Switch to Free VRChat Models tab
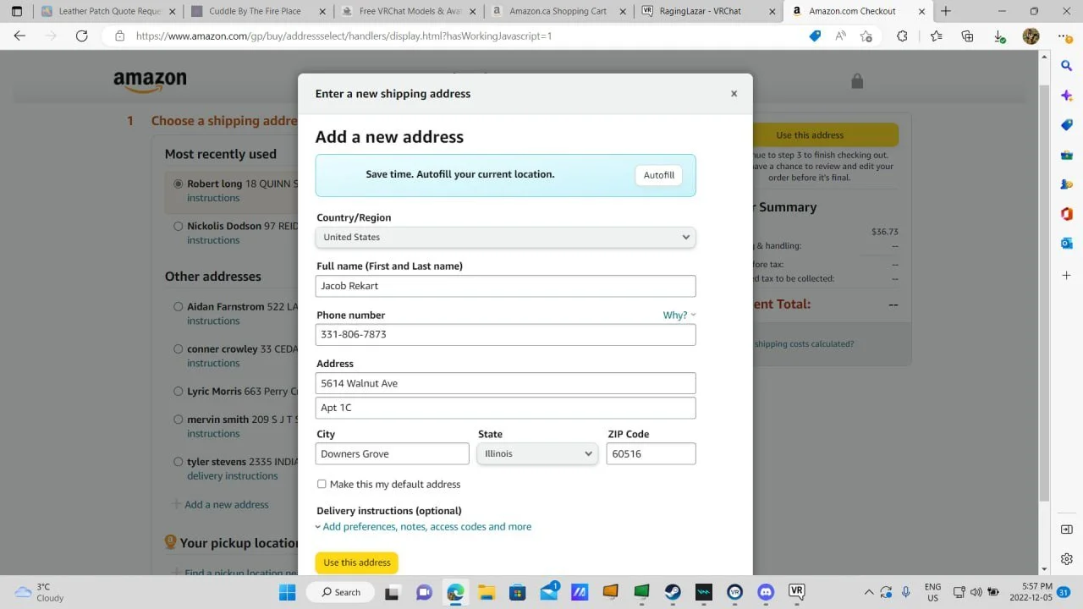 pyautogui.click(x=410, y=11)
